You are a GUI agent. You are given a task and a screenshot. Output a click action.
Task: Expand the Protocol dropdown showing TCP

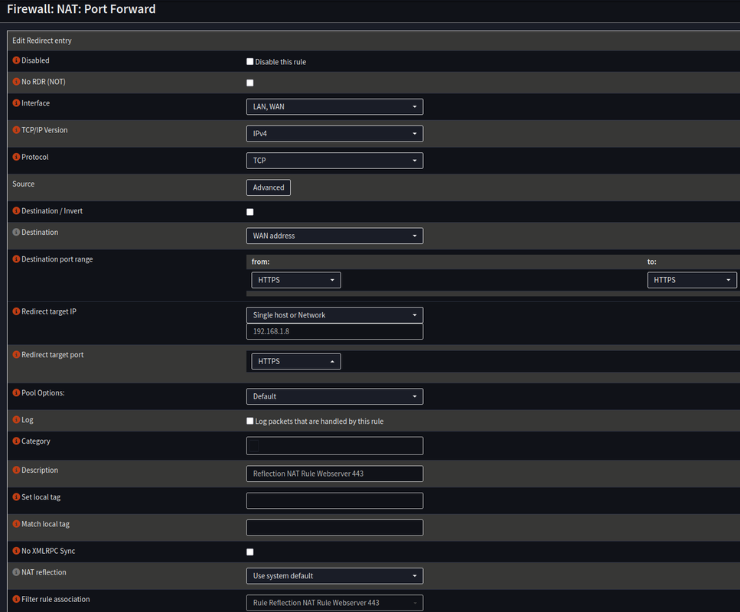point(334,161)
